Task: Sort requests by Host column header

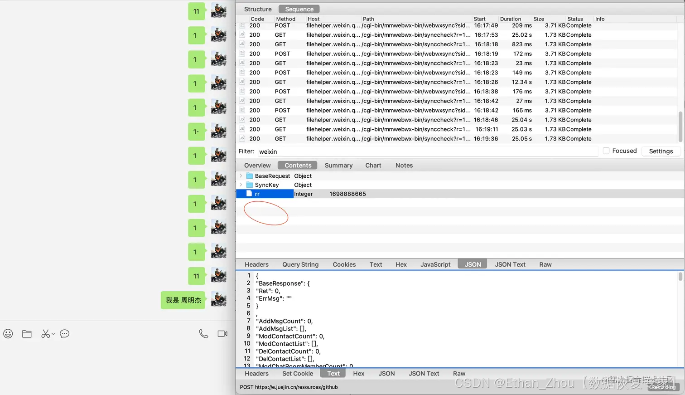Action: coord(314,19)
